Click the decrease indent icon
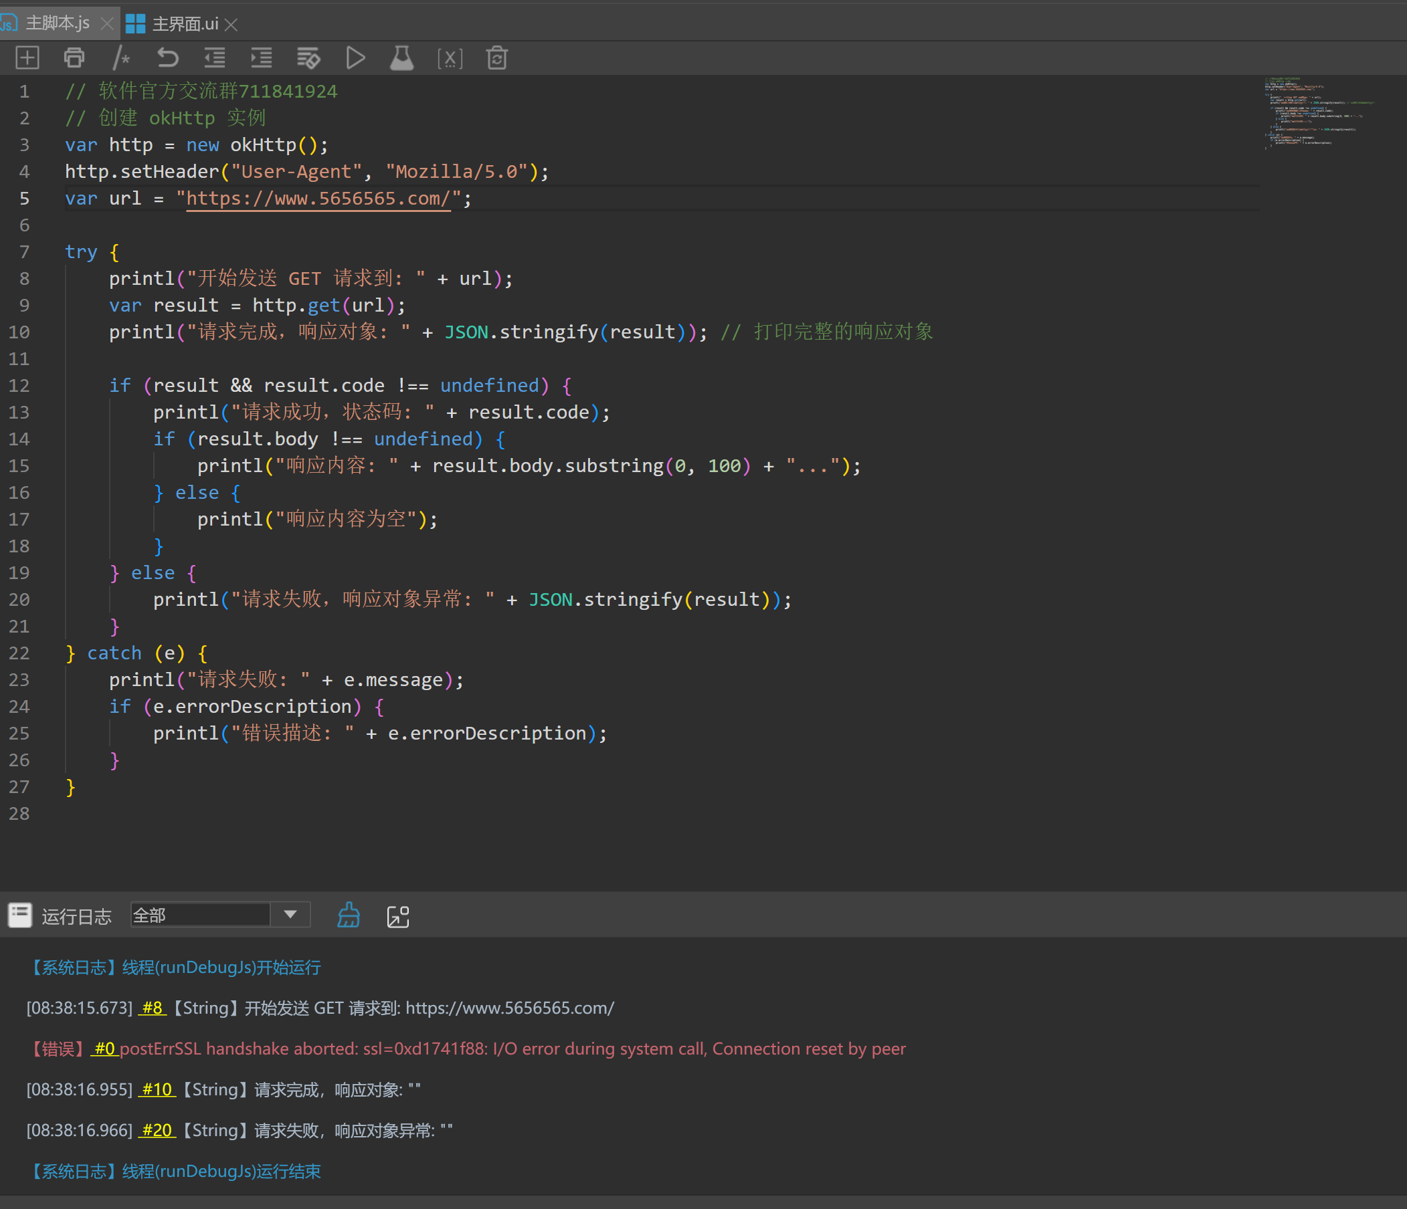1407x1209 pixels. 215,58
